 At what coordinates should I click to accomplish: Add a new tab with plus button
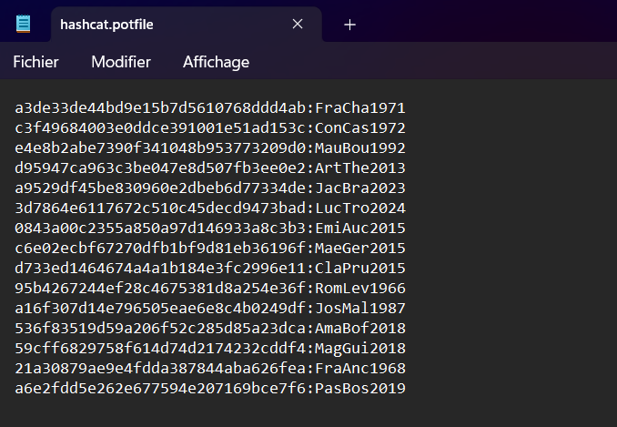coord(349,25)
